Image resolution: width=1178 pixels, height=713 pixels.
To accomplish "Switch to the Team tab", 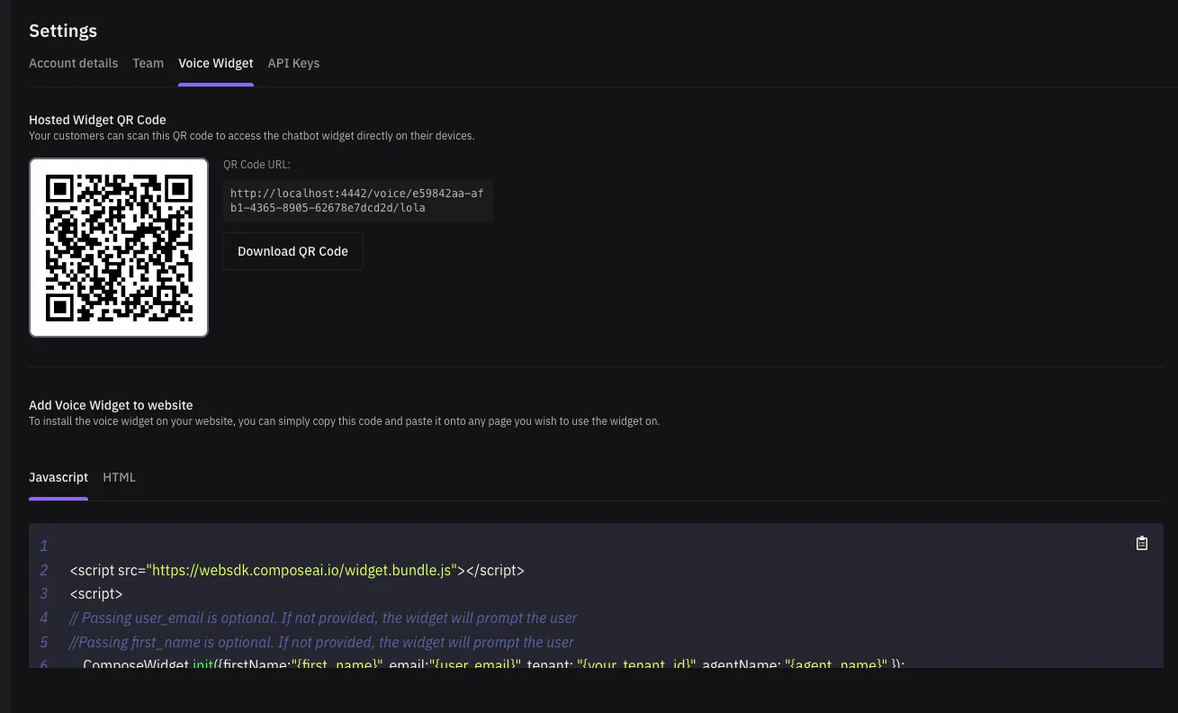I will pos(148,63).
